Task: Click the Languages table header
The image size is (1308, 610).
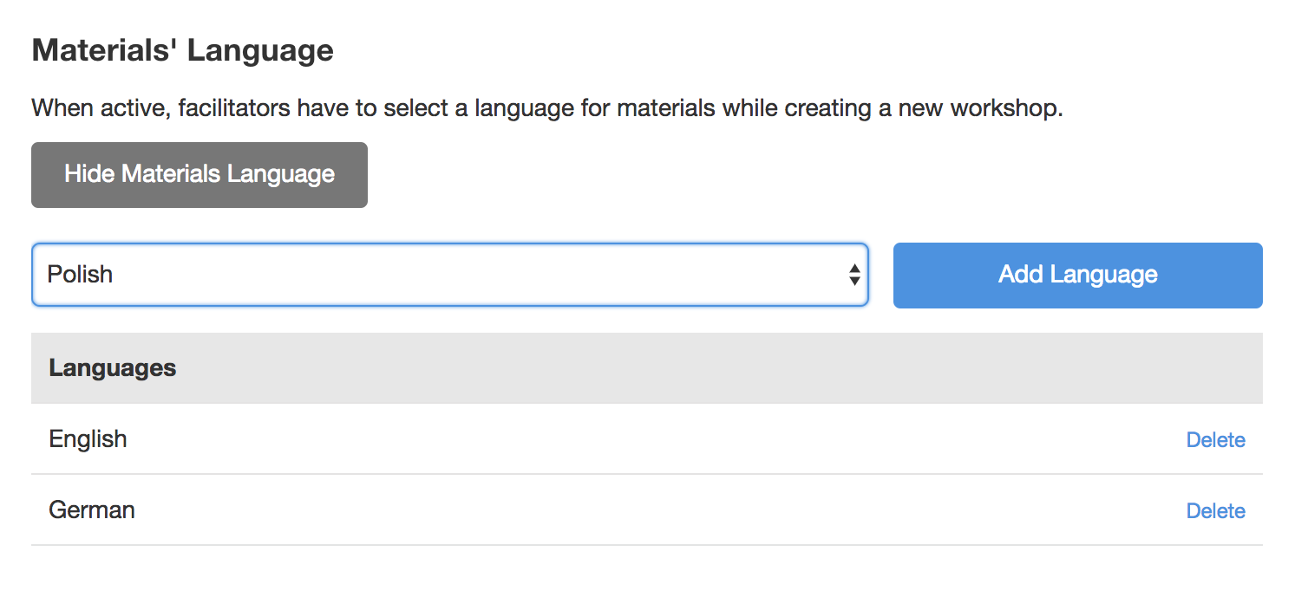Action: point(112,367)
